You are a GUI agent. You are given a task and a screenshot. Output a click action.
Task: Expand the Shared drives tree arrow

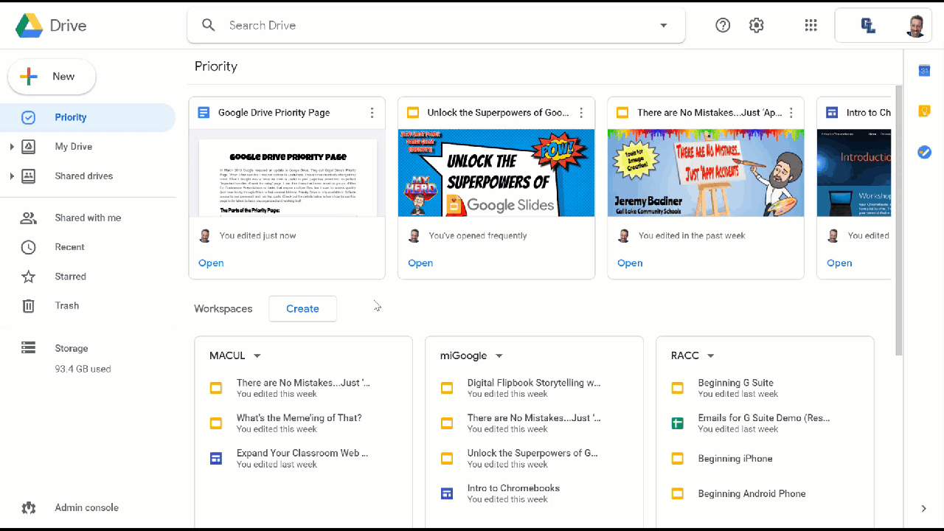(11, 176)
